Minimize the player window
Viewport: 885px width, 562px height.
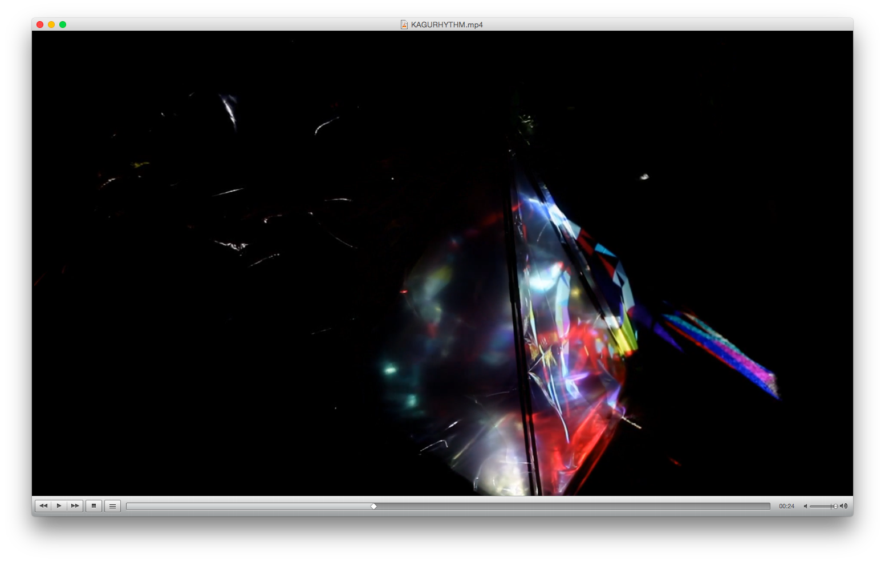[51, 25]
